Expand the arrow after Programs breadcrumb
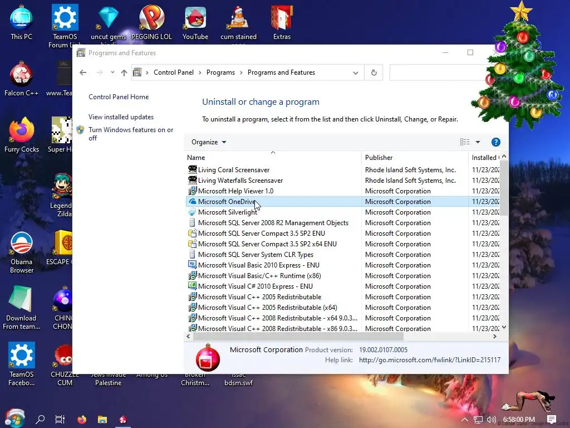 [241, 72]
